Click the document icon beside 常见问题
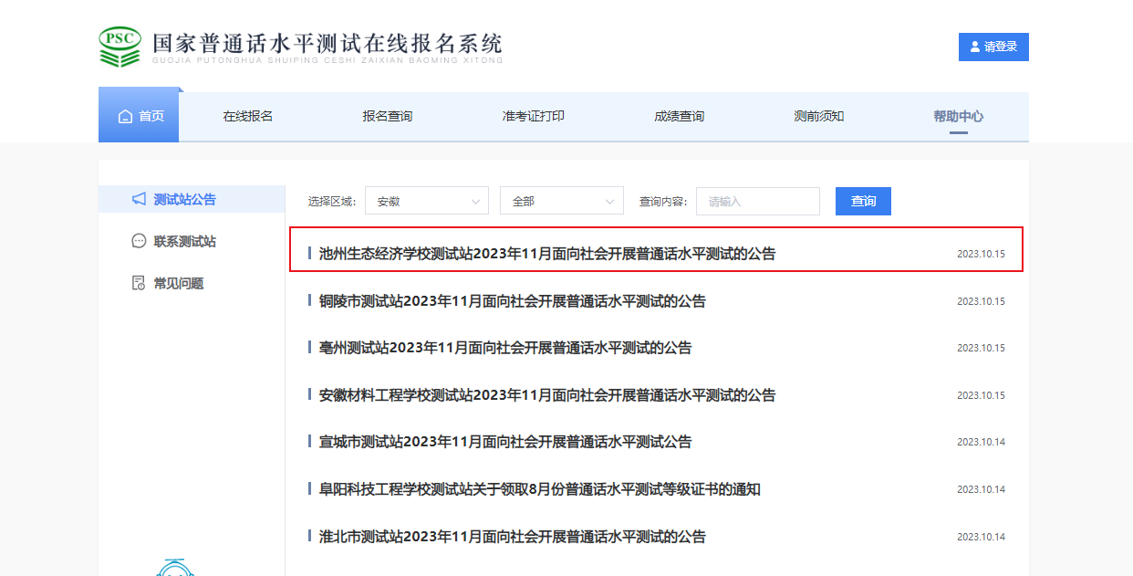1133x576 pixels. 139,283
